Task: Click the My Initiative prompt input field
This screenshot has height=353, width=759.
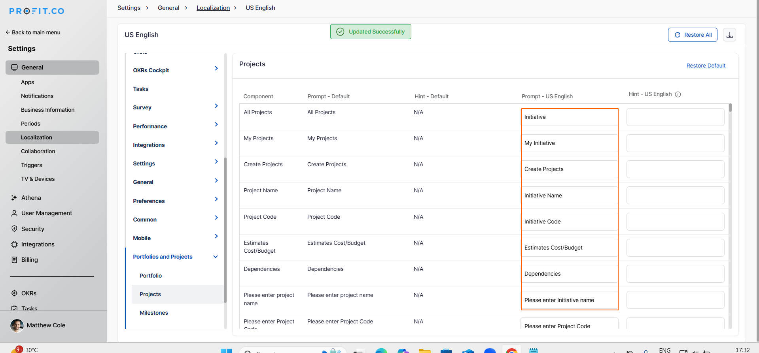Action: pos(569,143)
